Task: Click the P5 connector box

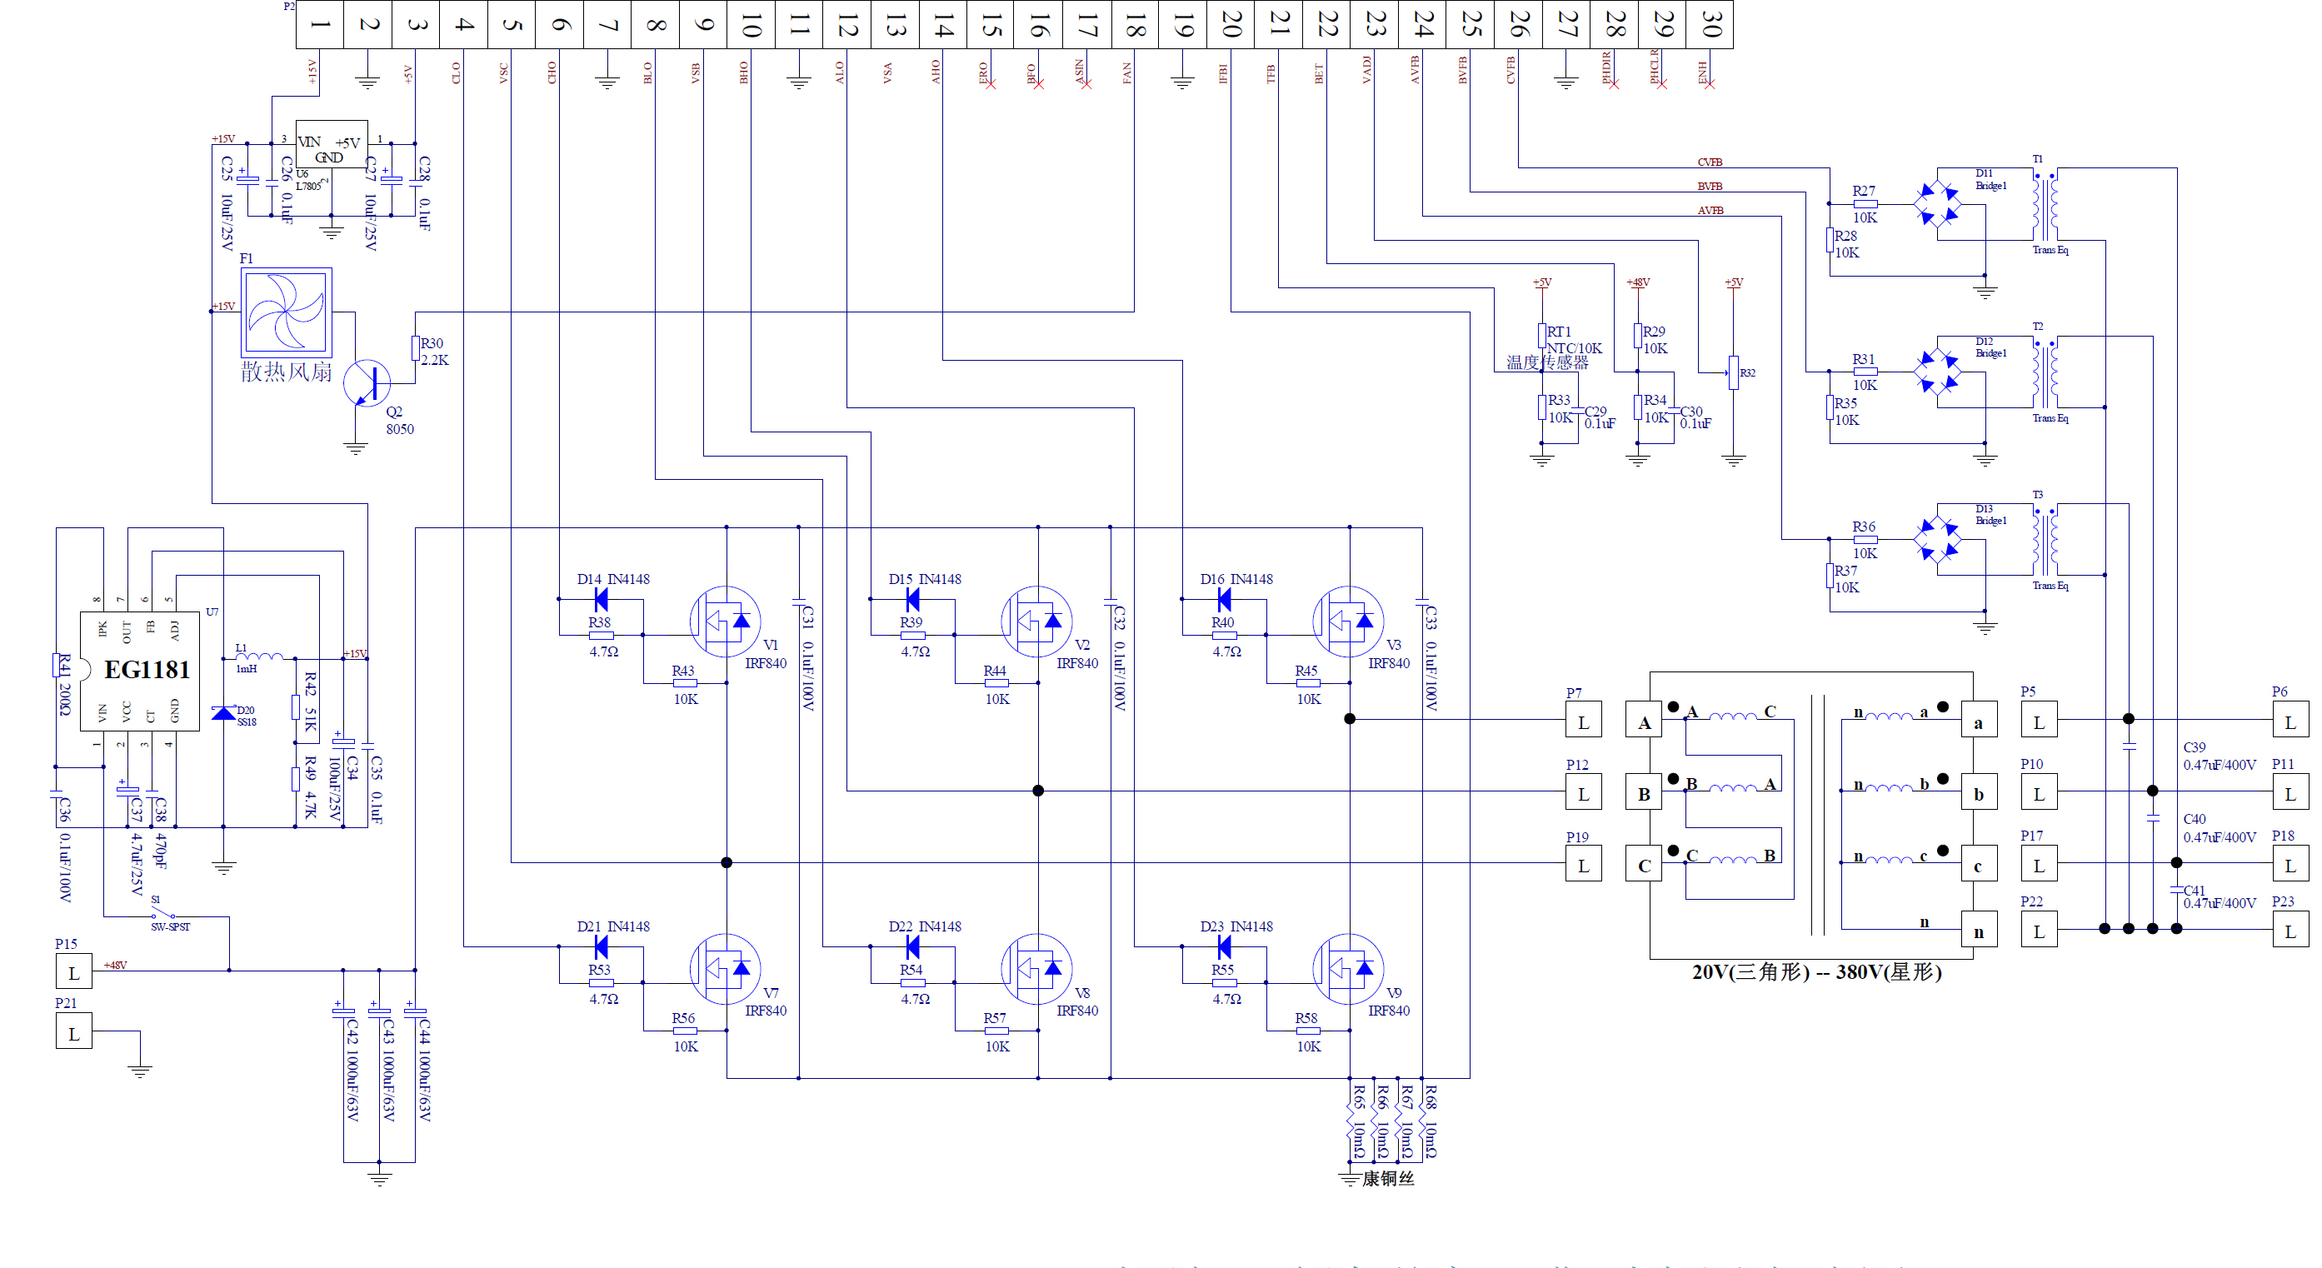Action: [x=2039, y=720]
